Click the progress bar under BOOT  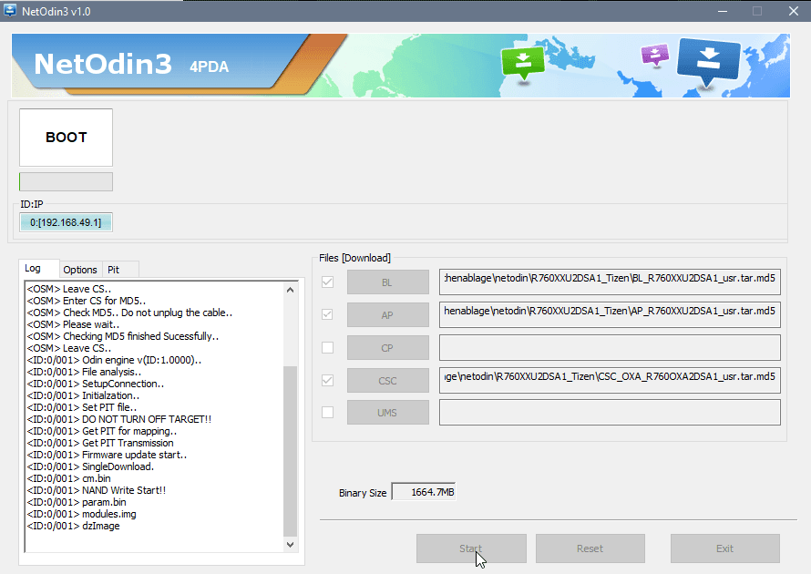(66, 181)
